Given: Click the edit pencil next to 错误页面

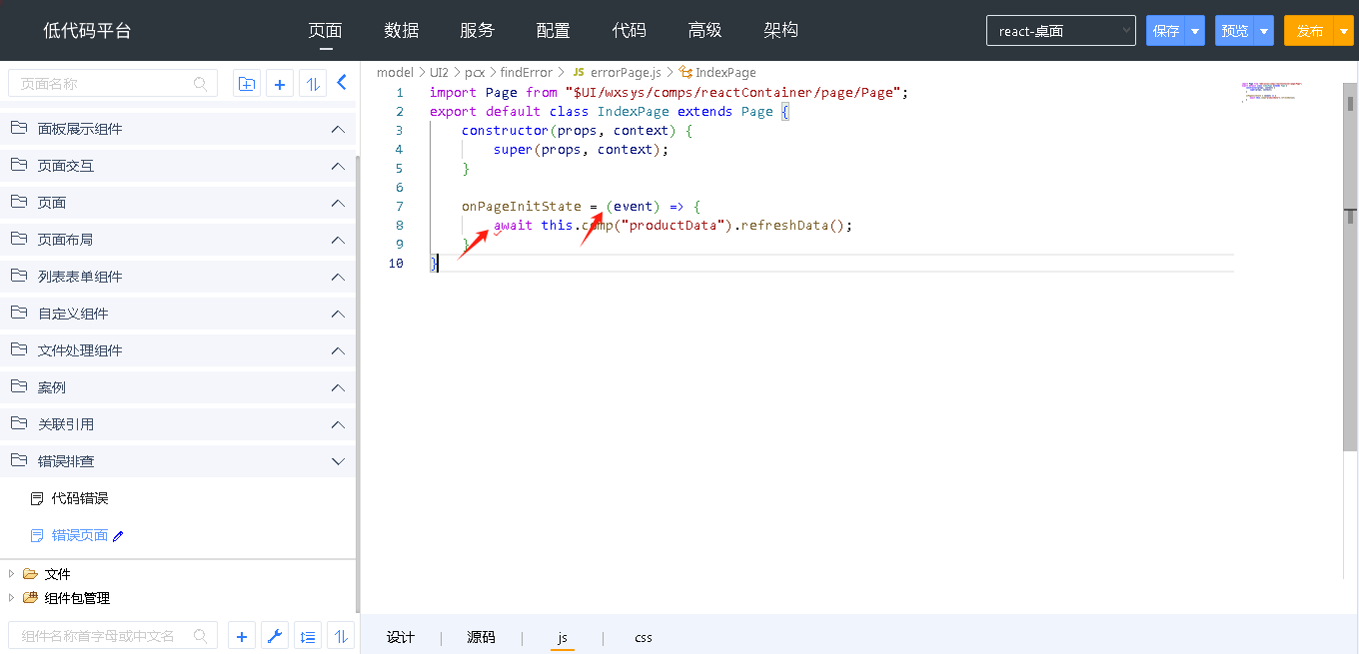Looking at the screenshot, I should point(119,536).
